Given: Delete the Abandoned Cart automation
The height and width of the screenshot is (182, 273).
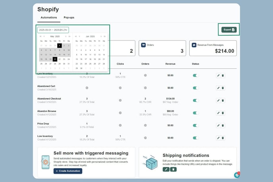Looking at the screenshot, I should 223,88.
